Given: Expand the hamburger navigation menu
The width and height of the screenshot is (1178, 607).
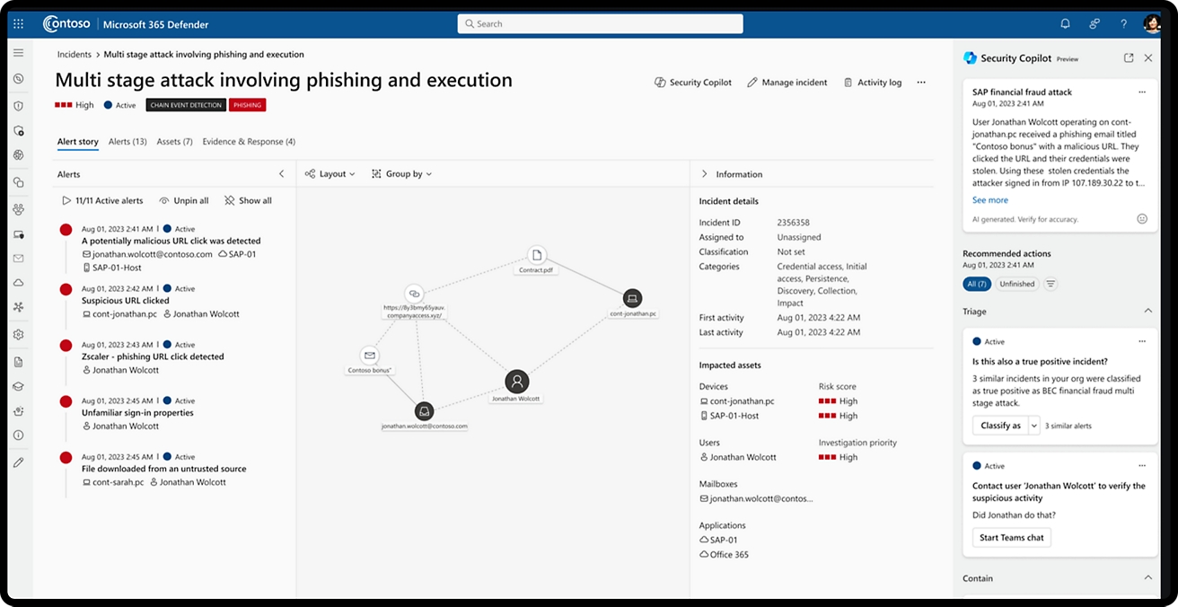Looking at the screenshot, I should tap(18, 54).
